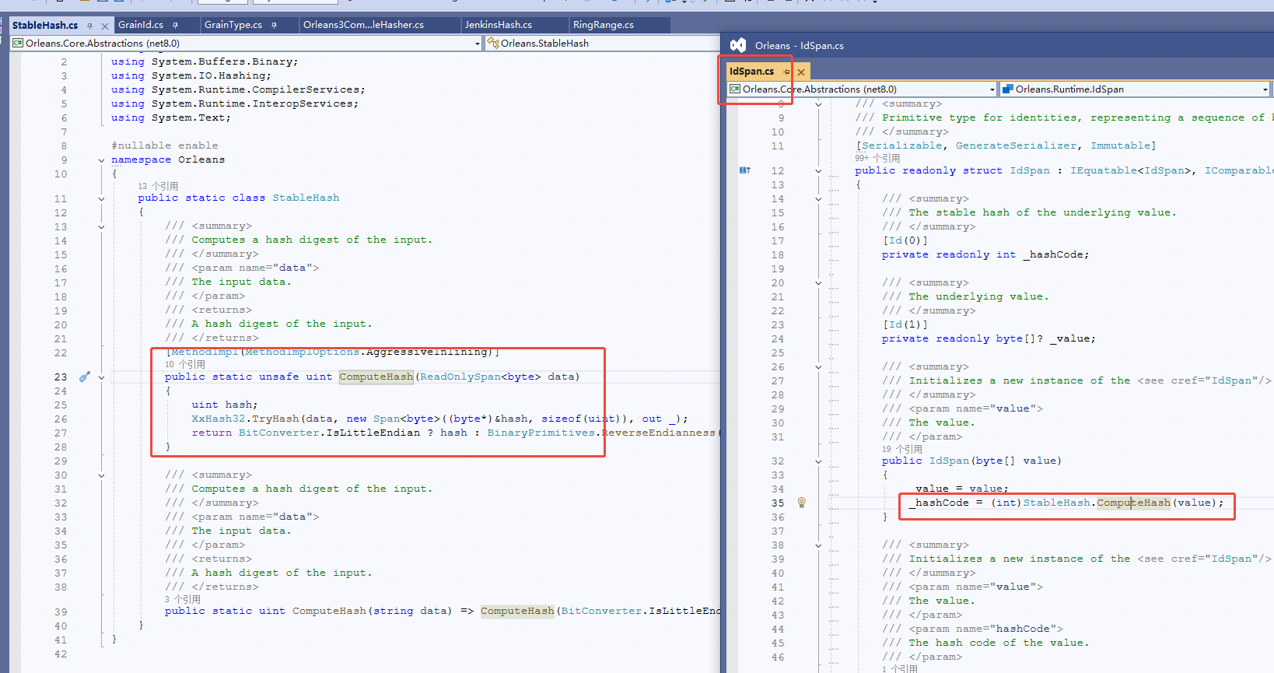Image resolution: width=1274 pixels, height=673 pixels.
Task: Click the ComputeHash method name on line 23
Action: [x=376, y=377]
